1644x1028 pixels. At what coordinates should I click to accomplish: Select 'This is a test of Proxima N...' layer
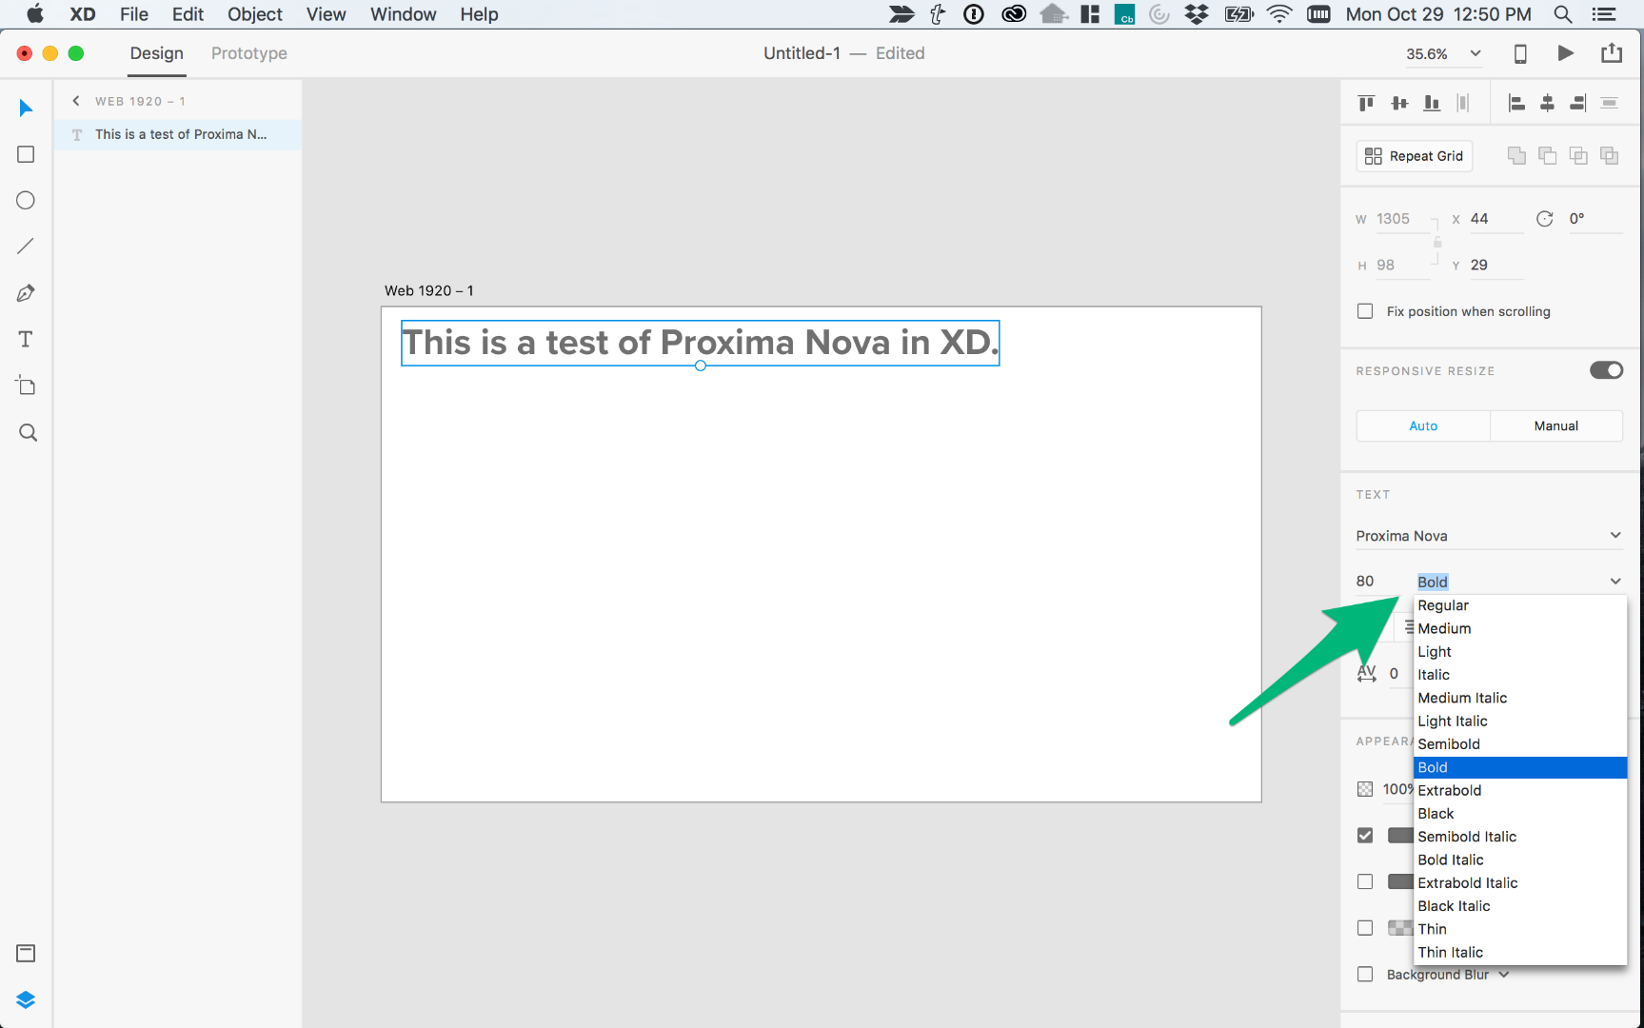coord(178,134)
